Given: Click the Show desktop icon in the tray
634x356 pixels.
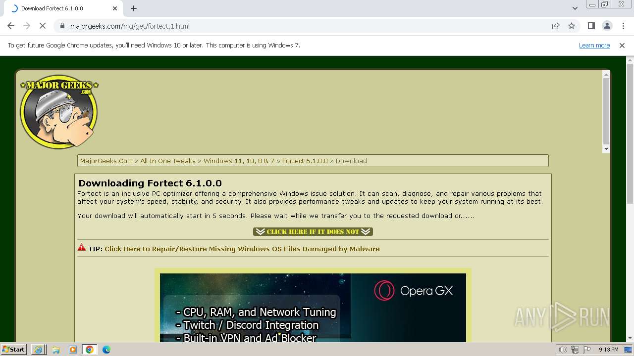Looking at the screenshot, I should tap(628, 350).
